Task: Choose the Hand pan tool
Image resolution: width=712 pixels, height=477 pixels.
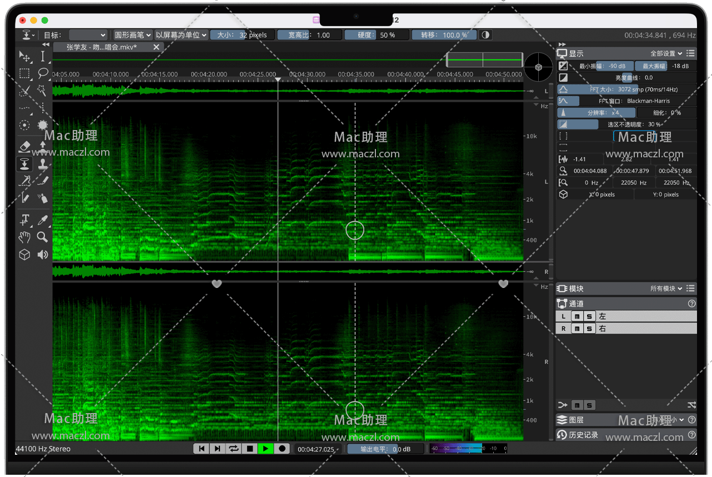Action: pos(24,237)
